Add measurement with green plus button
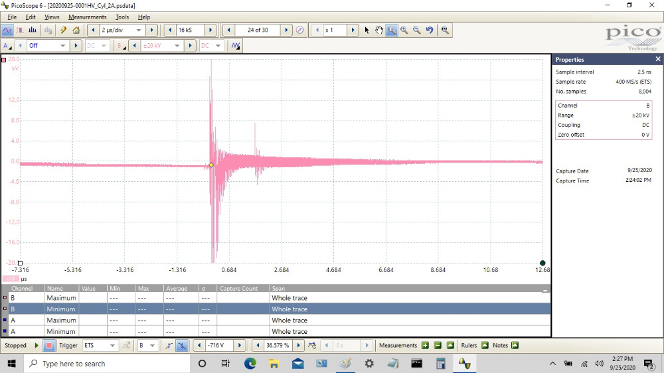The width and height of the screenshot is (664, 373). tap(425, 345)
